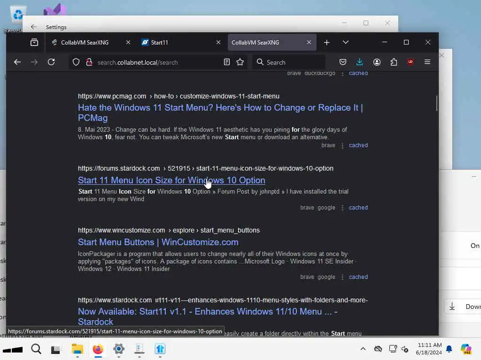Save page to Pocket icon
This screenshot has height=360, width=481.
(343, 62)
